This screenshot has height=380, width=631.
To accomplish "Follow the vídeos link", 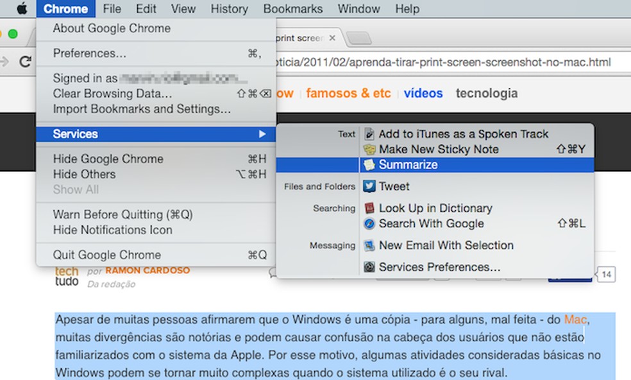I will tap(423, 93).
